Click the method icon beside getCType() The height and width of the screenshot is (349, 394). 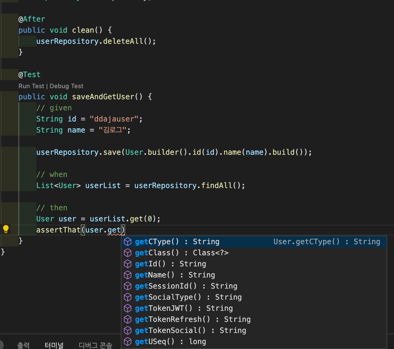128,242
